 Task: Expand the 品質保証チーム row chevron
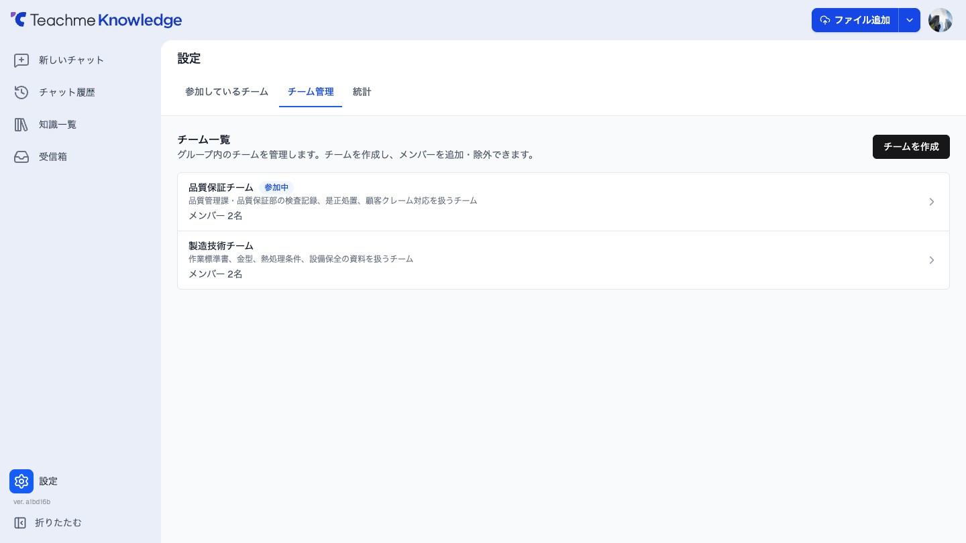(932, 202)
